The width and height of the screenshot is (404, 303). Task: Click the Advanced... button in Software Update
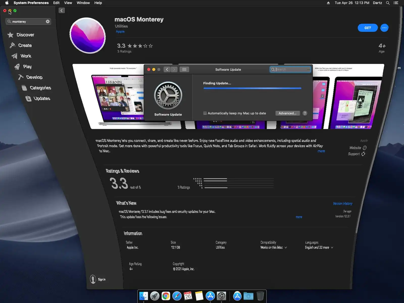288,113
